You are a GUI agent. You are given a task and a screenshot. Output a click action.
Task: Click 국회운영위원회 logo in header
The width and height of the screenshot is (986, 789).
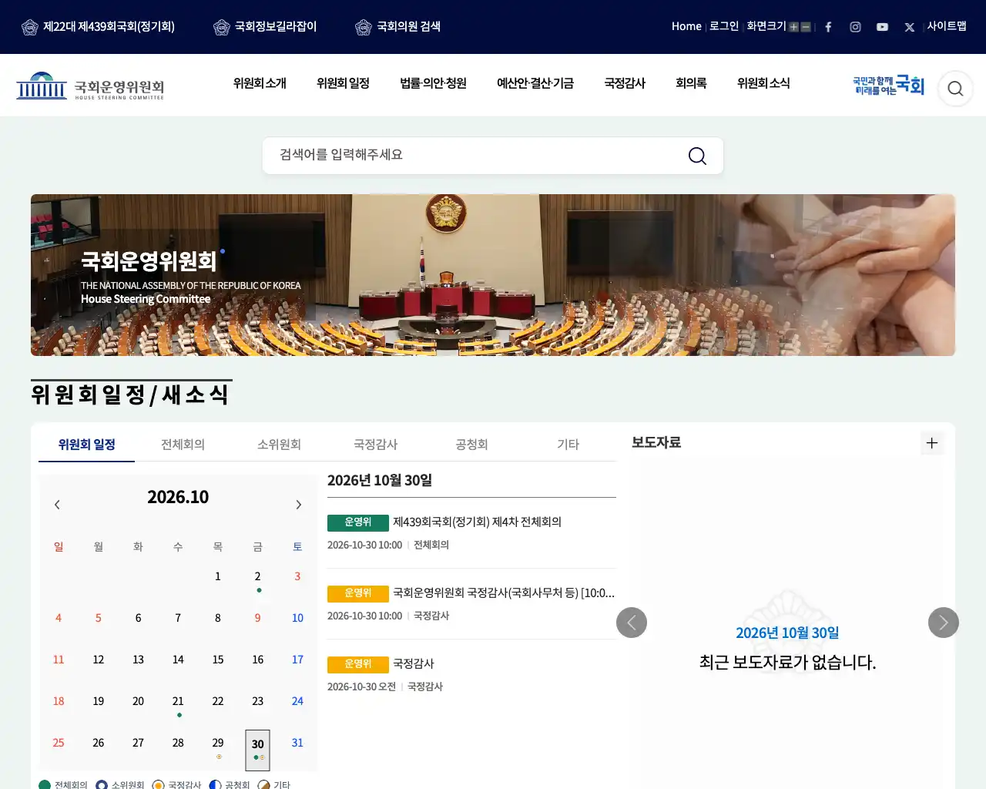(x=90, y=86)
